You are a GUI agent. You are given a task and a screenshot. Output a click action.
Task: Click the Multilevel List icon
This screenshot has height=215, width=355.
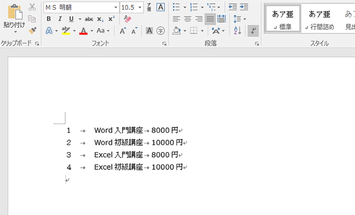(x=211, y=7)
